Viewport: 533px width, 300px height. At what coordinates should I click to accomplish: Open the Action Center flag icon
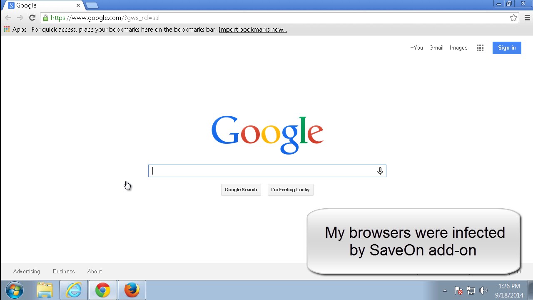point(458,290)
